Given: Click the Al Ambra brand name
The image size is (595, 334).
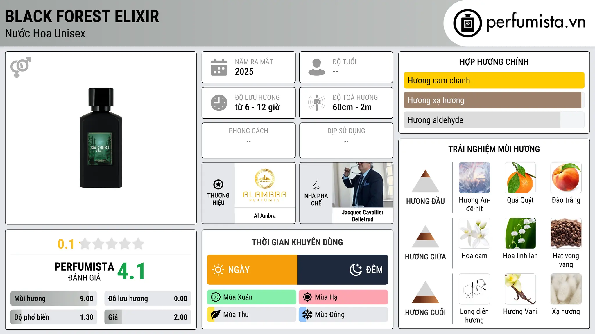Looking at the screenshot, I should pyautogui.click(x=265, y=216).
